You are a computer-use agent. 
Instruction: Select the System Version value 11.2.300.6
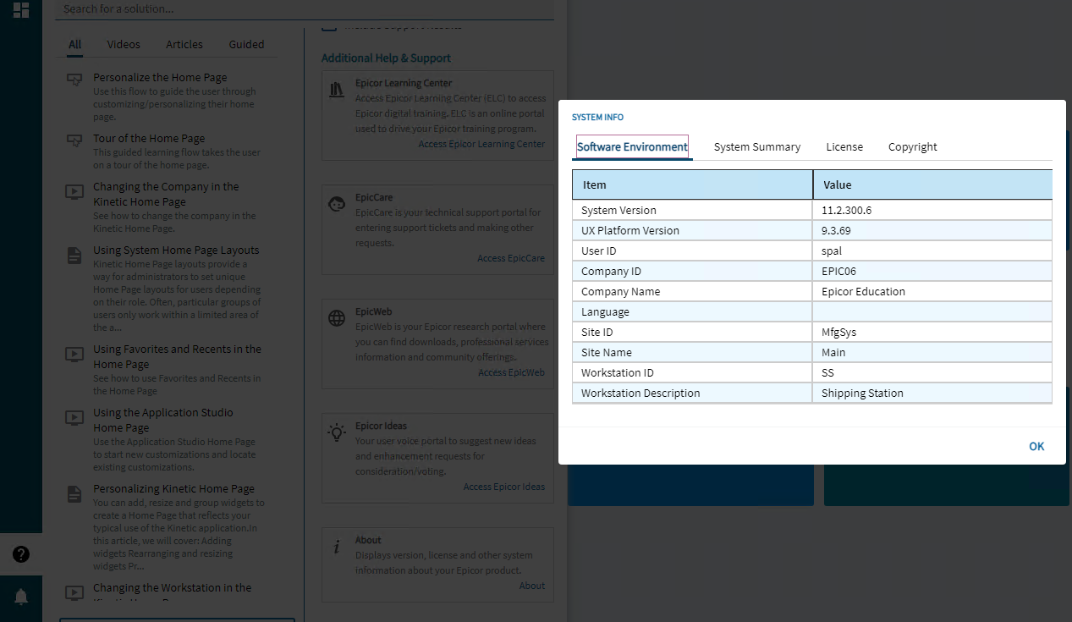click(846, 210)
